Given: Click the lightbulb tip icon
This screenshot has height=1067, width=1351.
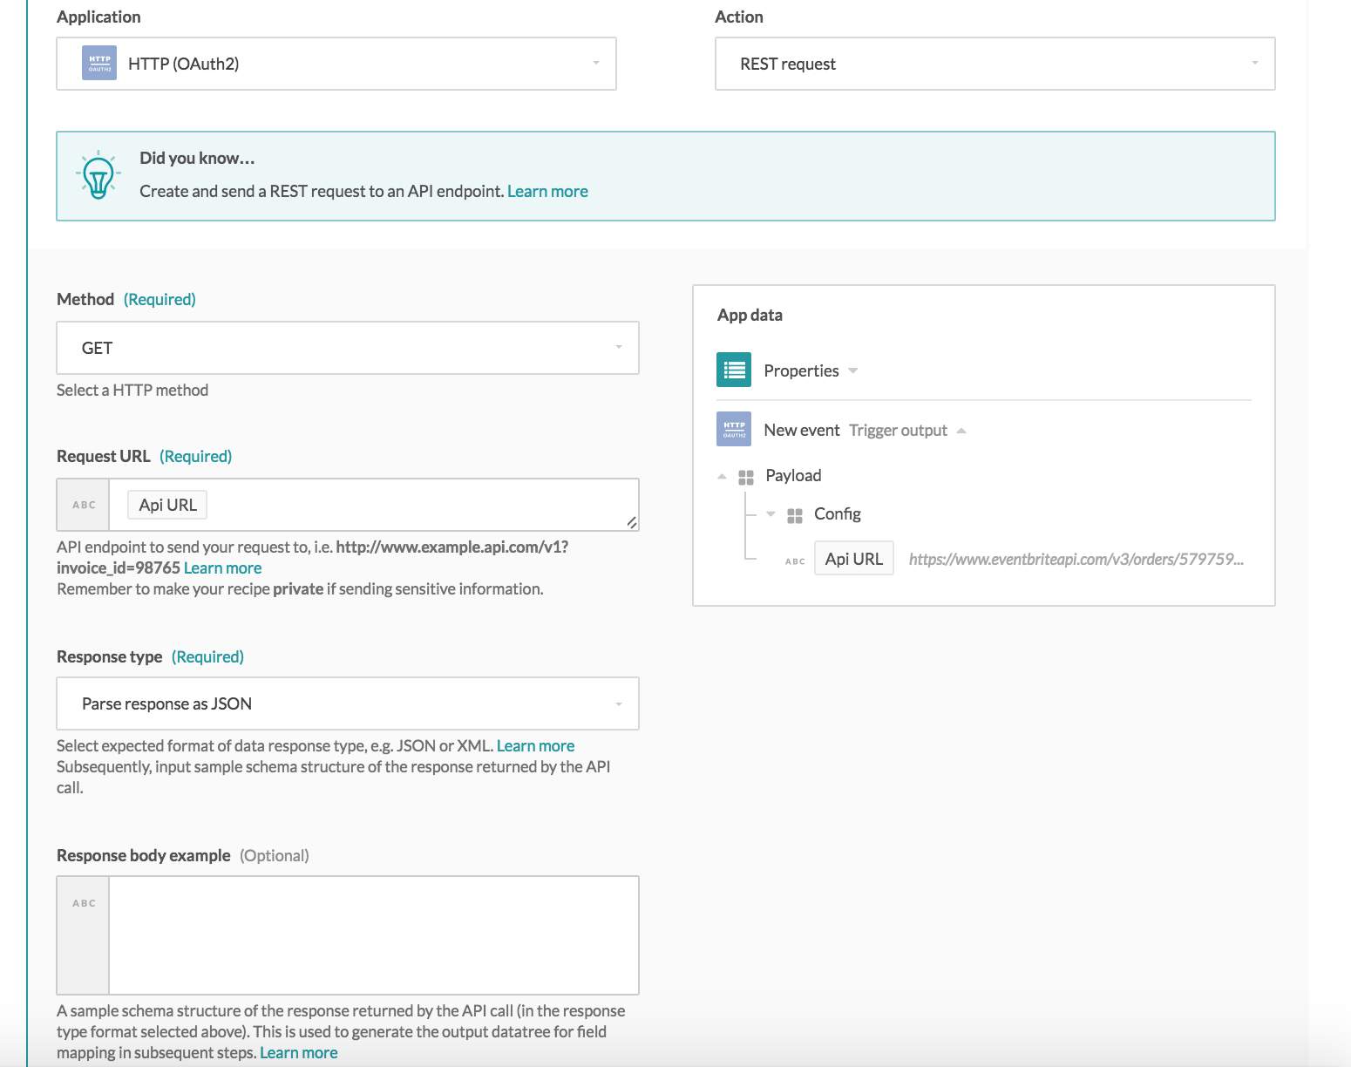Looking at the screenshot, I should [x=98, y=175].
